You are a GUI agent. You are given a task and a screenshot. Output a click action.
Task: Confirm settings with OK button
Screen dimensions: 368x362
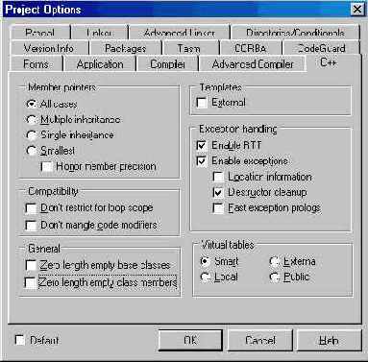(190, 340)
